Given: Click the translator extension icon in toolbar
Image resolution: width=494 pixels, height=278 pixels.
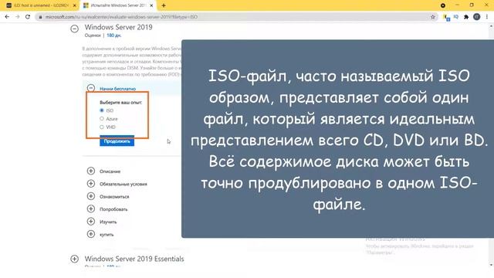Looking at the screenshot, I should 446,17.
